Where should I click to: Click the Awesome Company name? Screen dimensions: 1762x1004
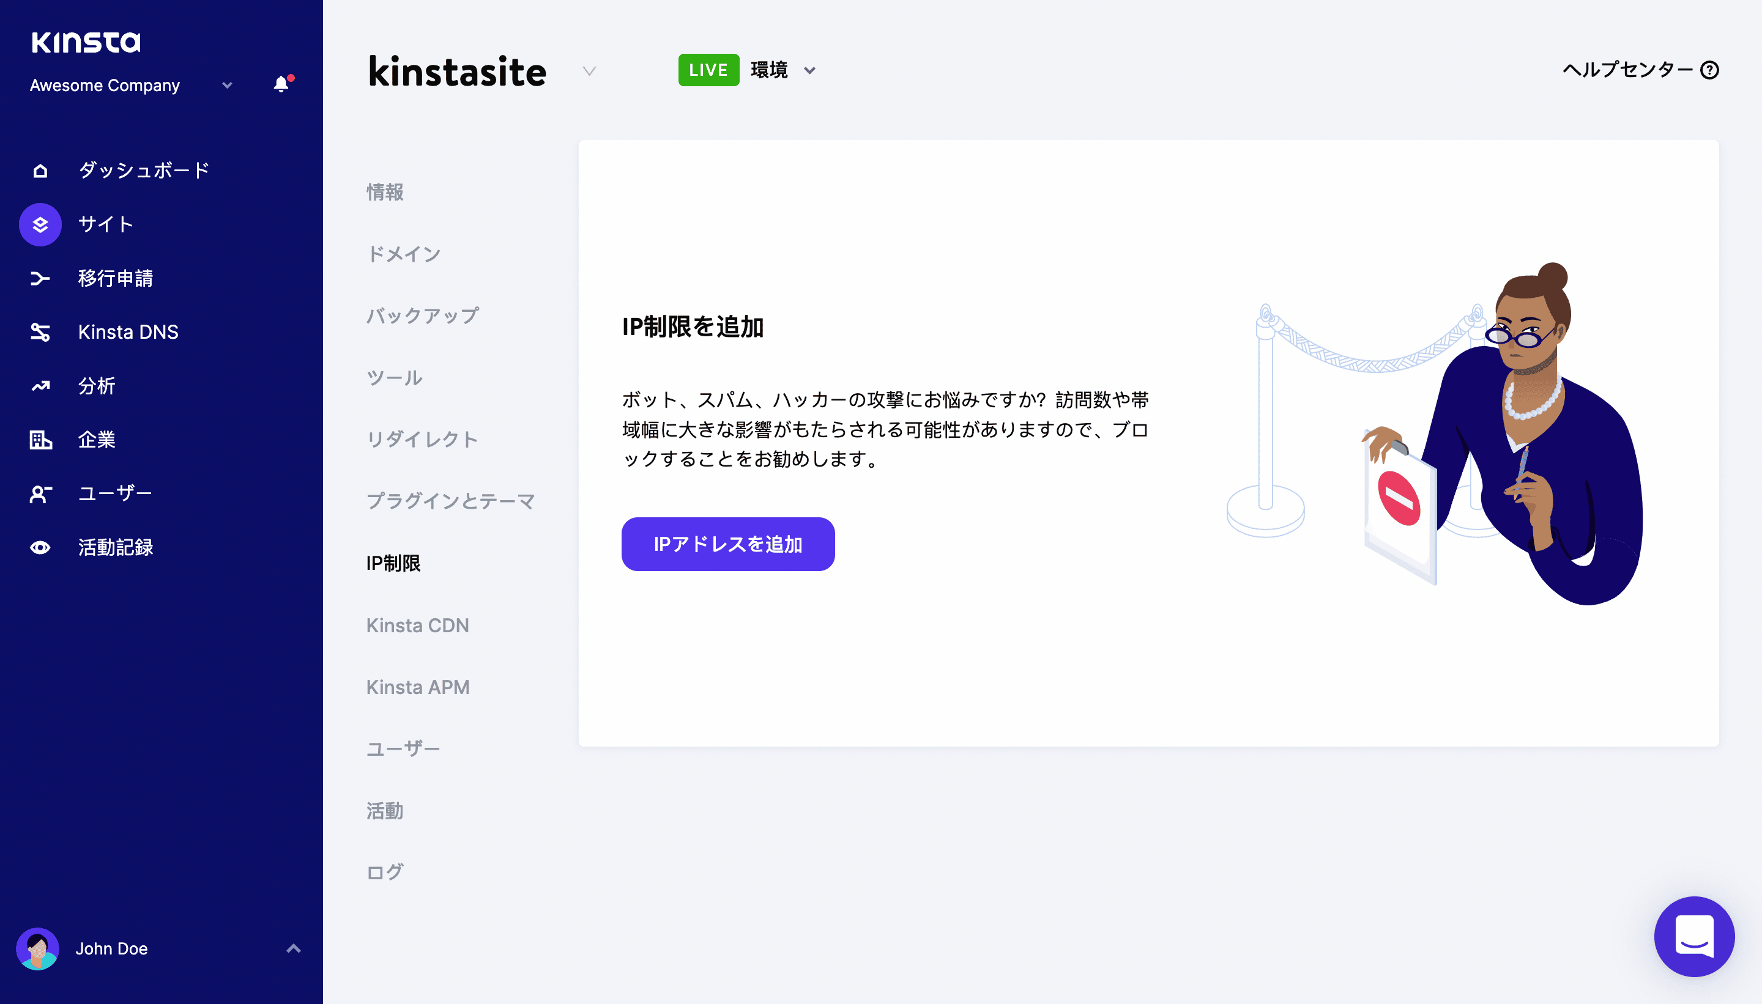tap(105, 86)
